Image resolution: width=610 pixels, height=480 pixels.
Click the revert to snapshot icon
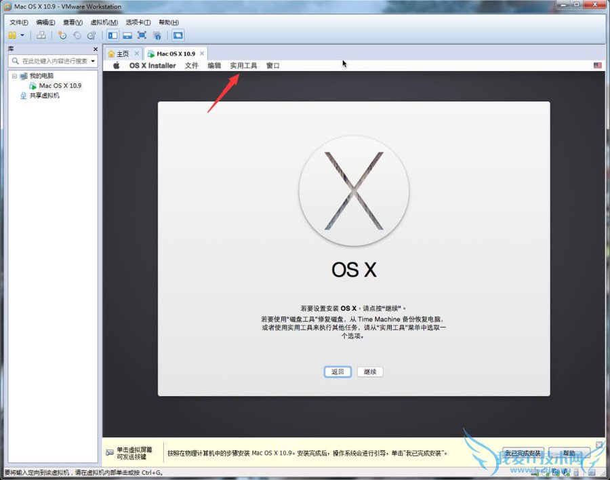click(x=77, y=35)
